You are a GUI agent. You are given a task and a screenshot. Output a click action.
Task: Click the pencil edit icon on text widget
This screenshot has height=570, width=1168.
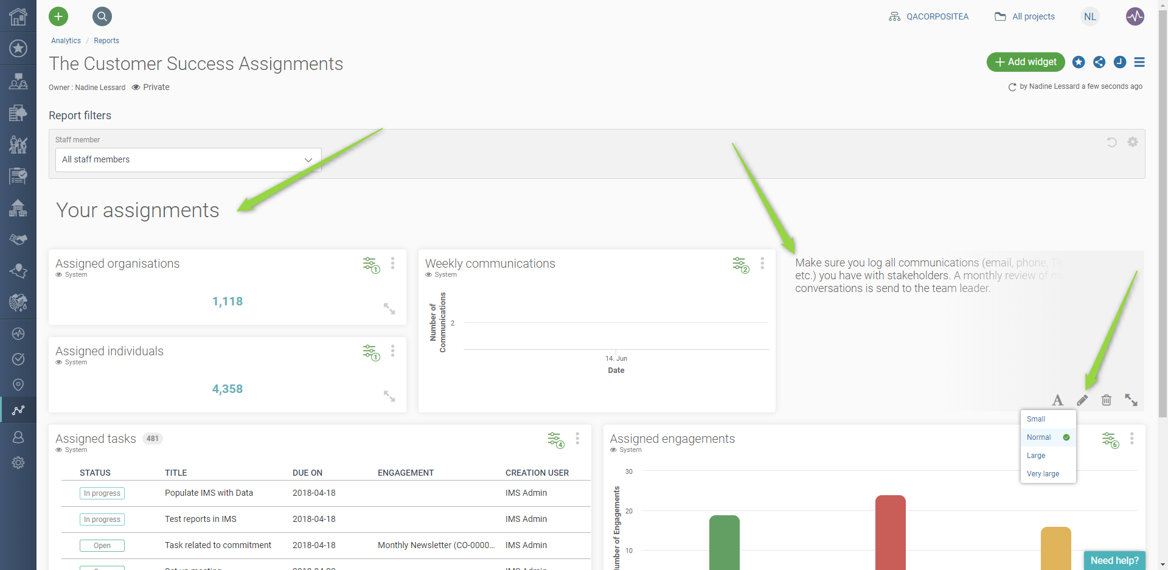click(1082, 400)
